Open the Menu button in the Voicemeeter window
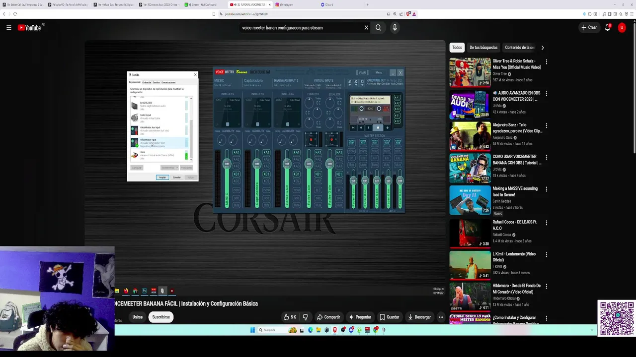636x357 pixels. pyautogui.click(x=379, y=72)
